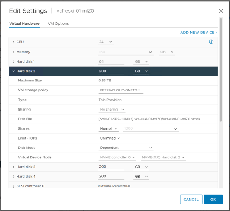The height and width of the screenshot is (211, 230).
Task: Open the CPU count dropdown
Action: [x=106, y=42]
